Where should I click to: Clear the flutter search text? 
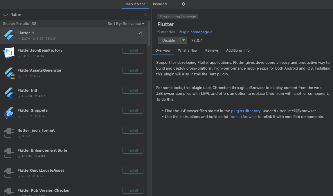[145, 14]
